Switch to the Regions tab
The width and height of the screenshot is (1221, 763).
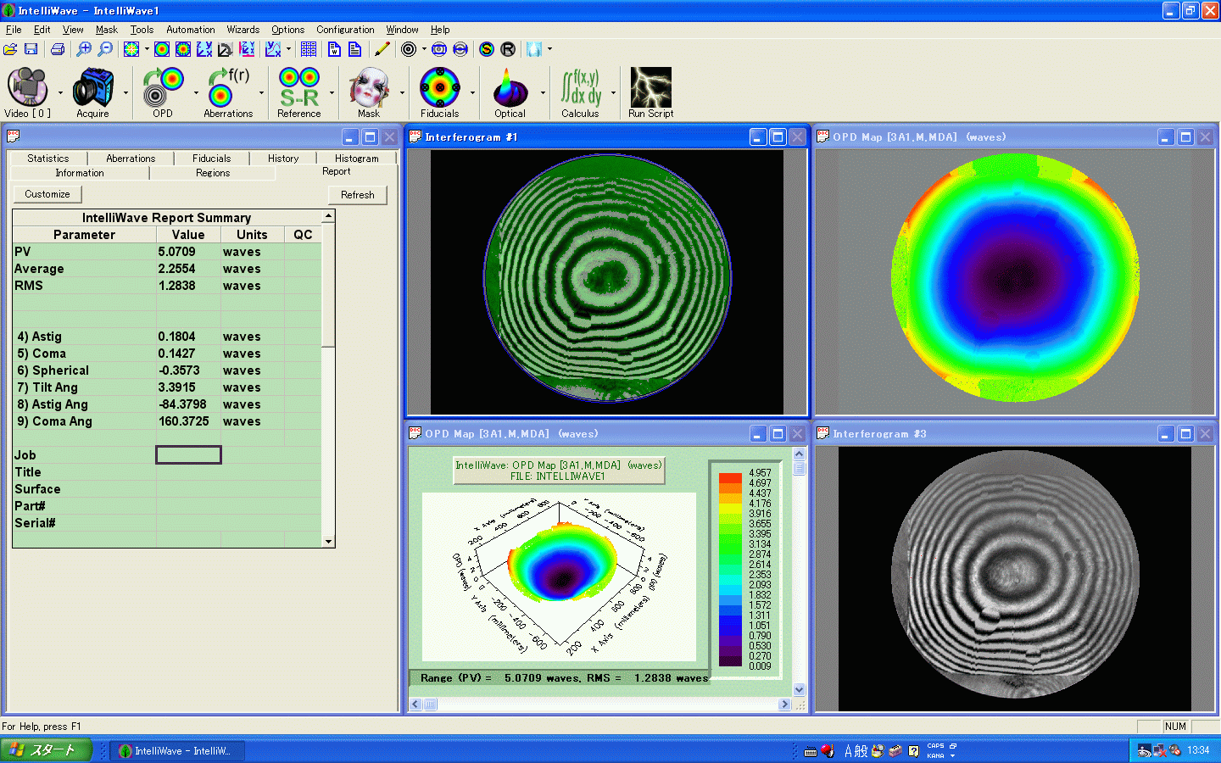(x=213, y=173)
